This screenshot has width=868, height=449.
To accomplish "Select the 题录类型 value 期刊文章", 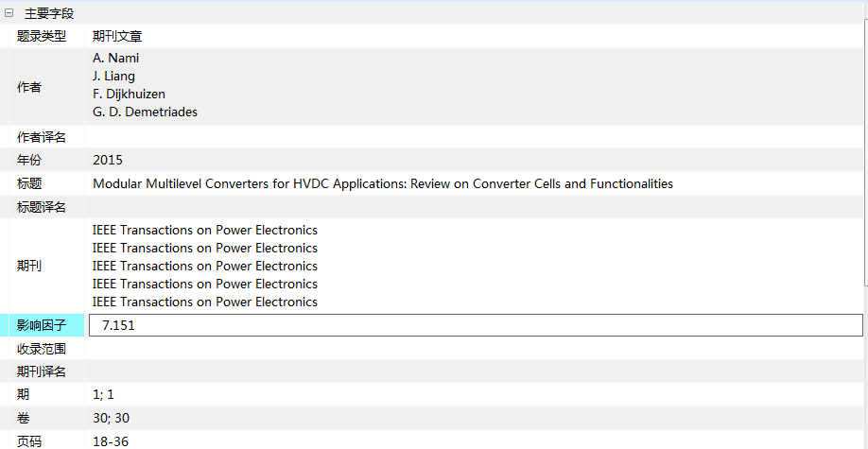I will (x=117, y=37).
